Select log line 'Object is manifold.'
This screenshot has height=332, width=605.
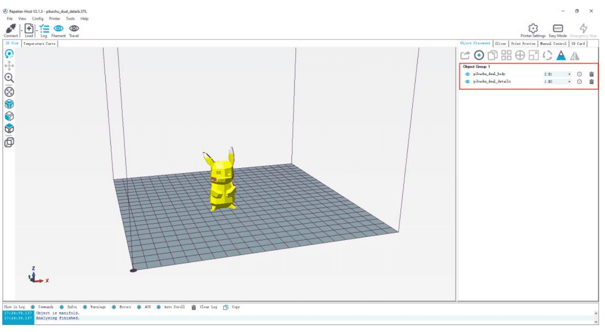point(58,313)
